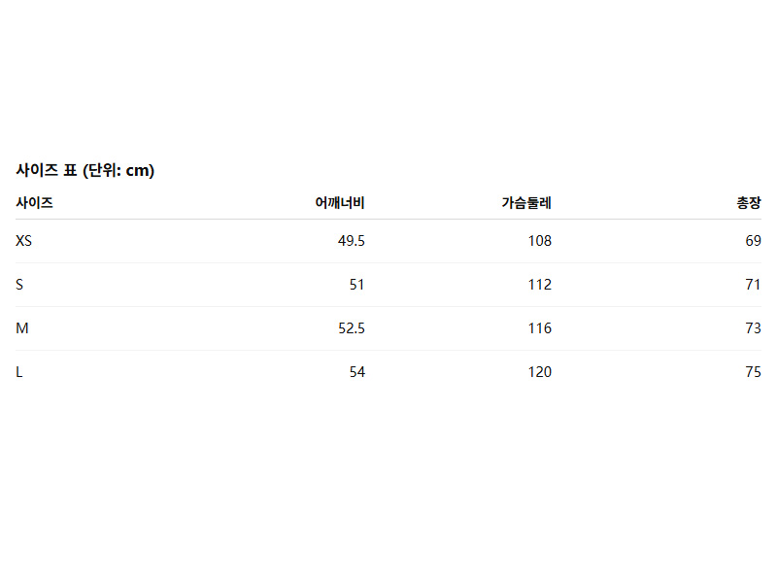The width and height of the screenshot is (777, 583).
Task: Click the S size row label
Action: point(19,285)
